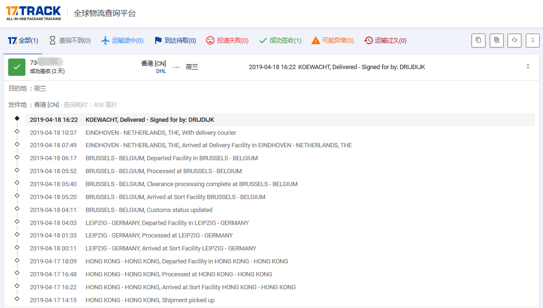Collapse the DHL shipment details row
This screenshot has width=543, height=308.
(x=528, y=67)
